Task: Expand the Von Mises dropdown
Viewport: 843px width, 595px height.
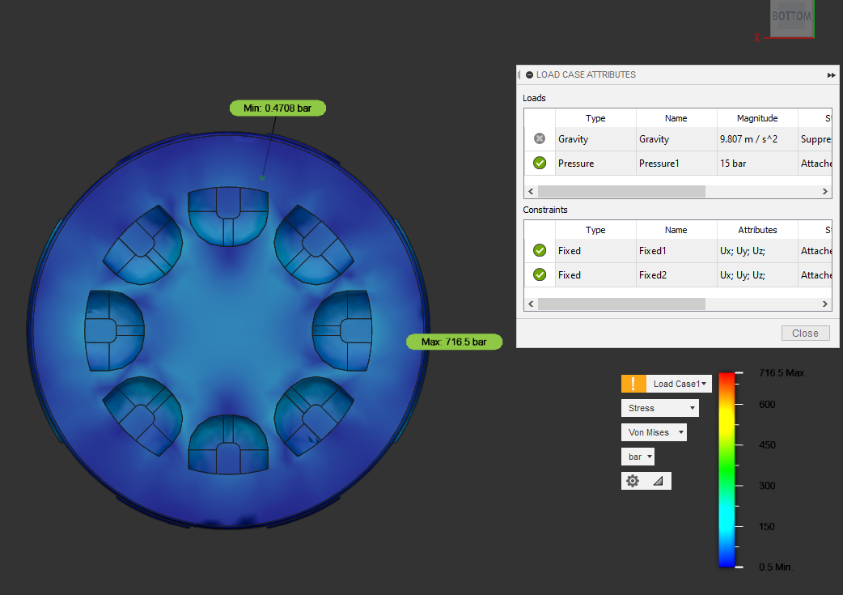Action: point(654,432)
